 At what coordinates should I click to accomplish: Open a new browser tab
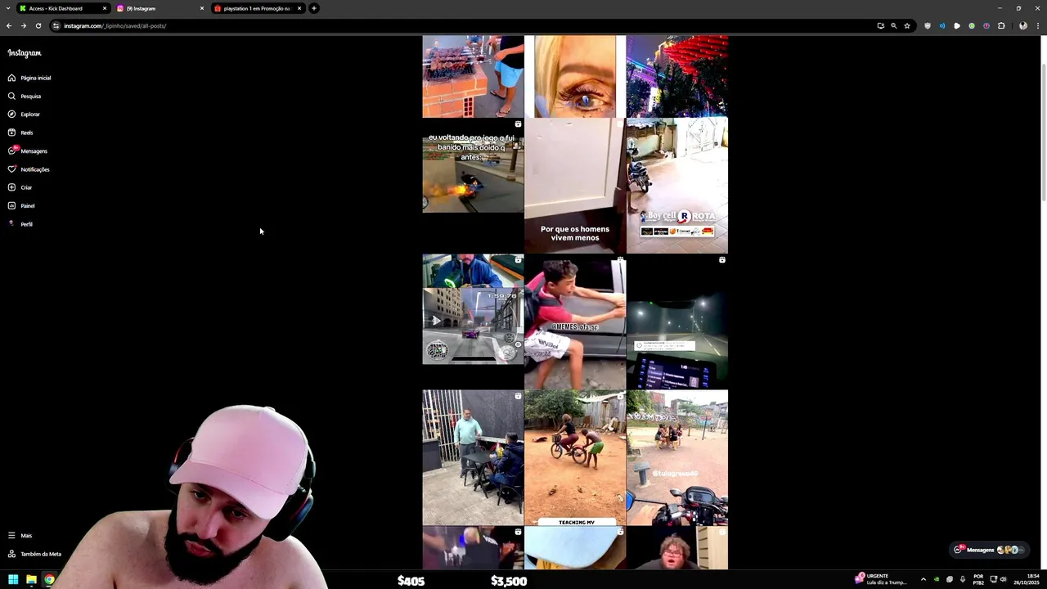pyautogui.click(x=314, y=8)
